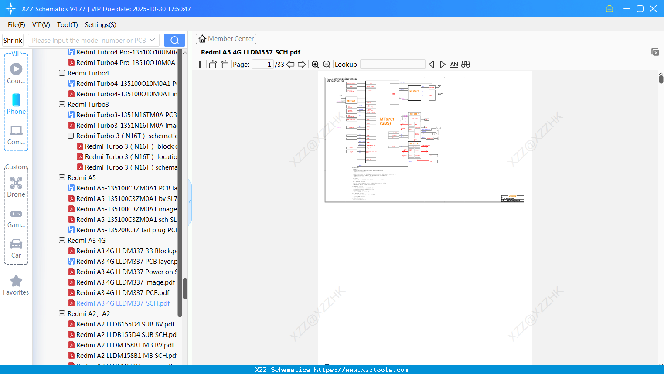Select the Computer laptop category icon
The image size is (664, 374).
(16, 130)
